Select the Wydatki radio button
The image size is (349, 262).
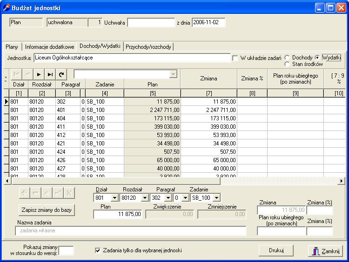click(317, 58)
